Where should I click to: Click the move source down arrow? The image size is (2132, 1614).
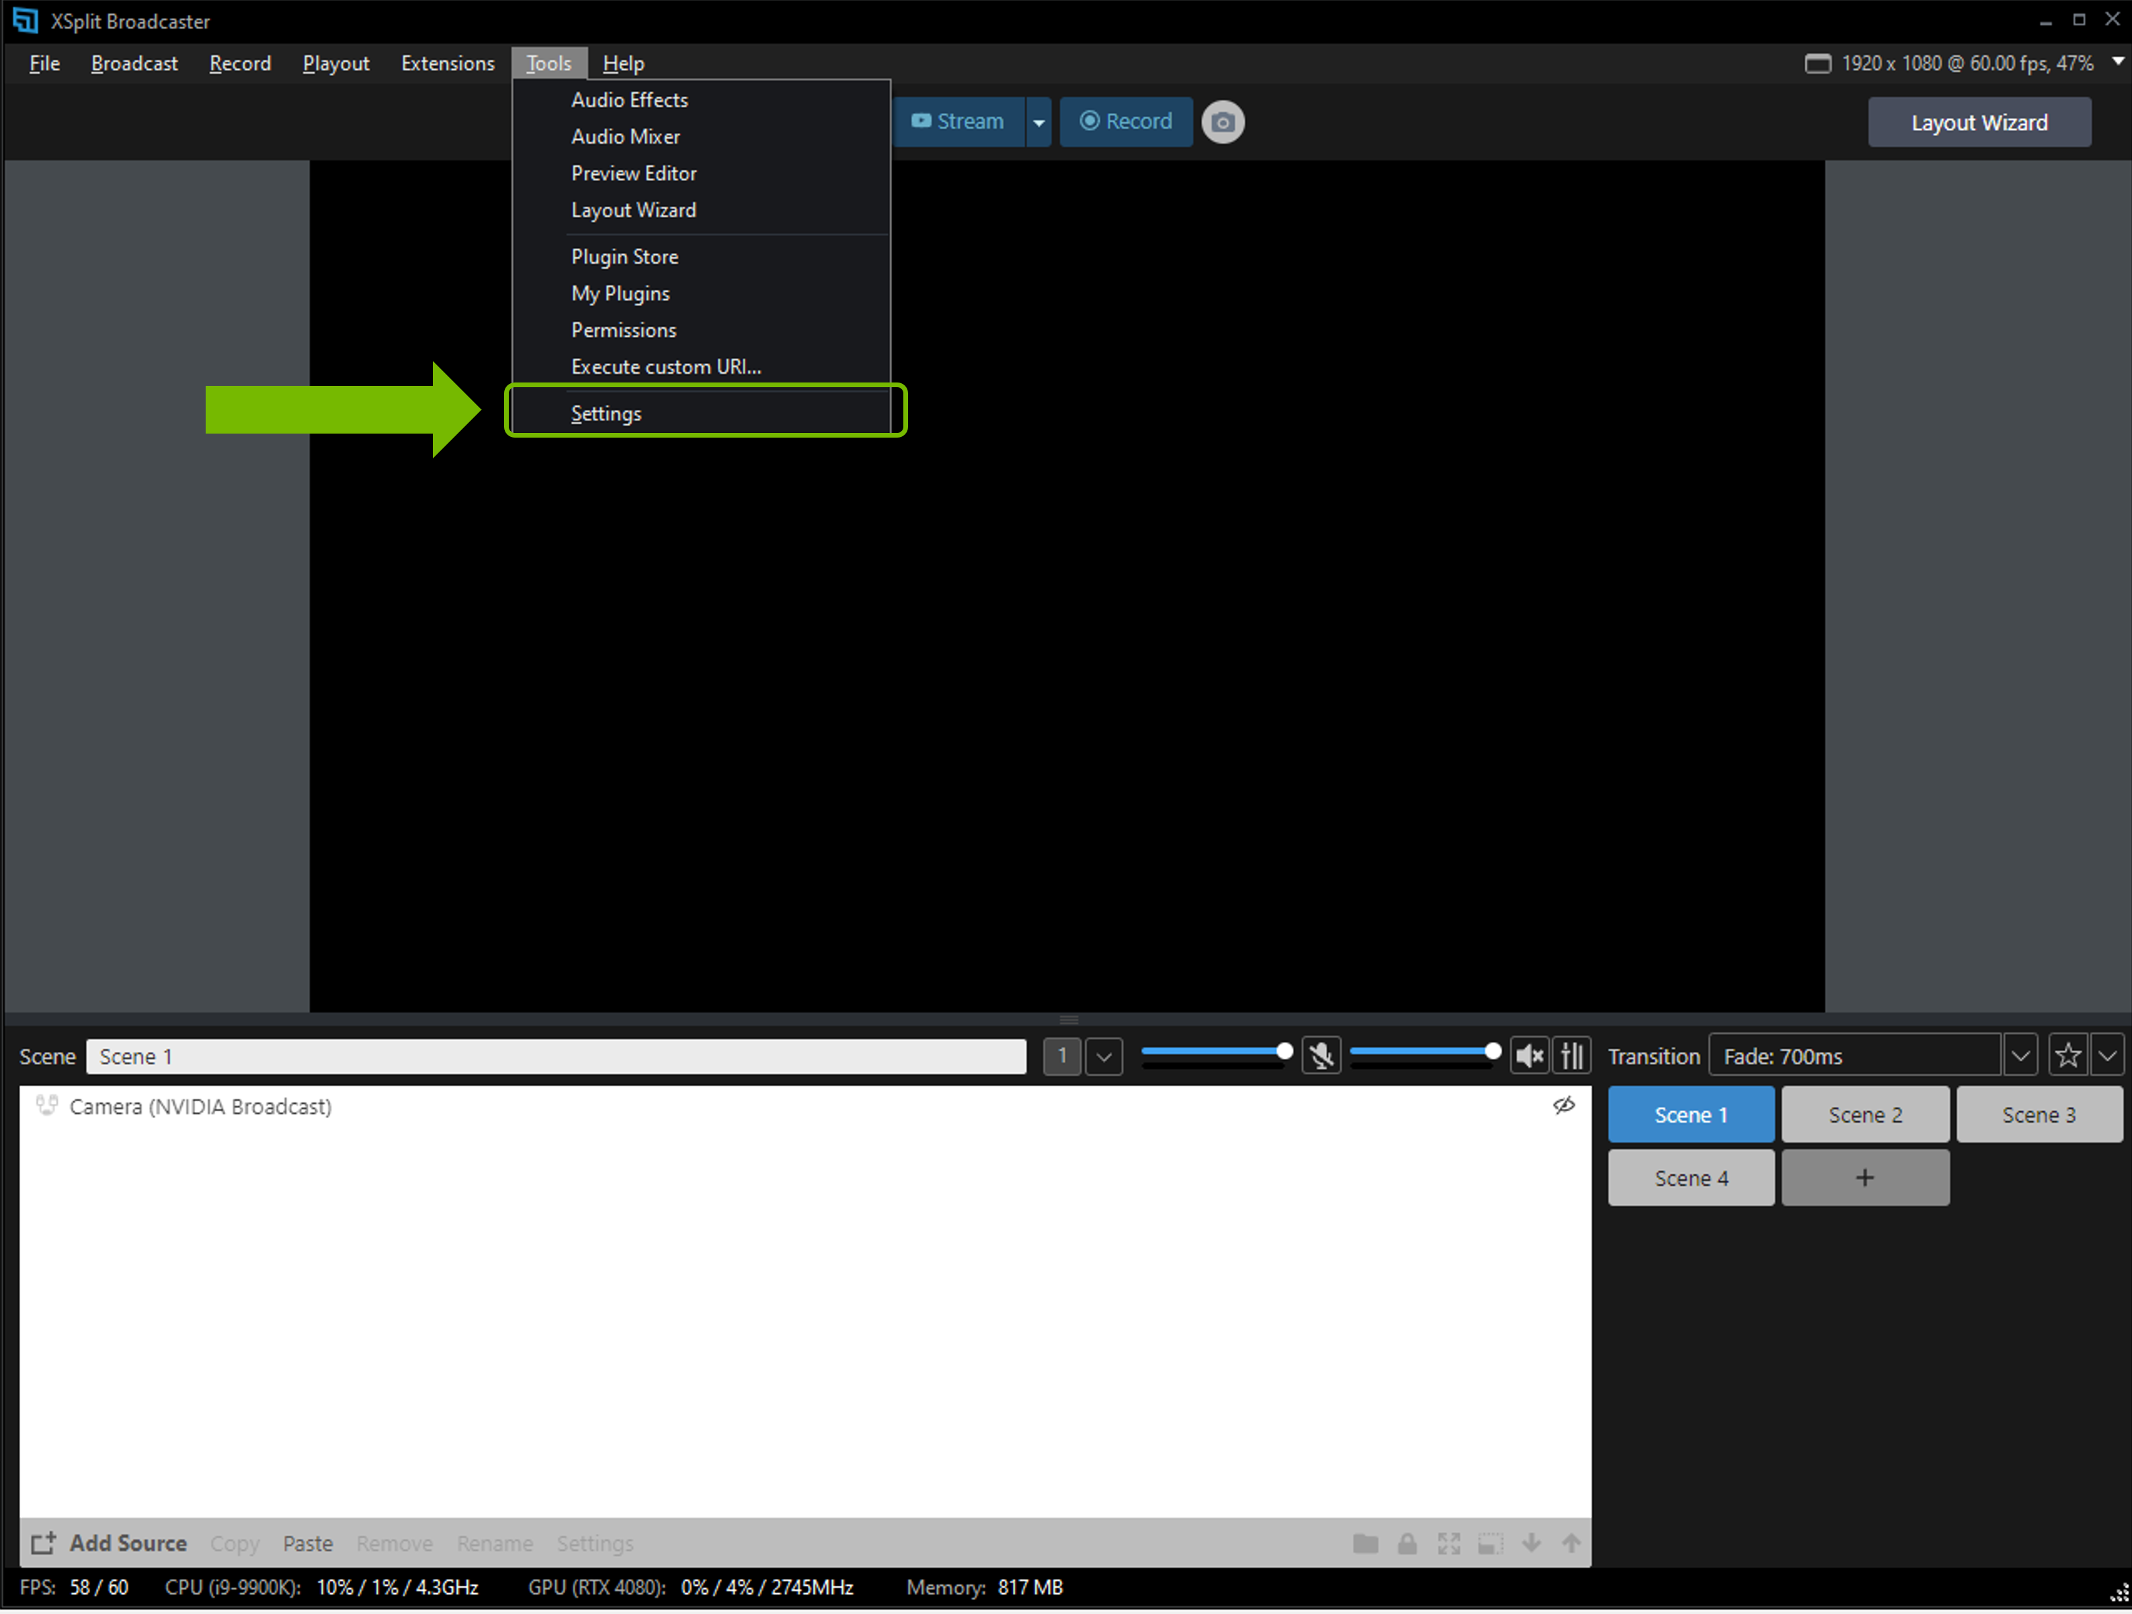1530,1543
